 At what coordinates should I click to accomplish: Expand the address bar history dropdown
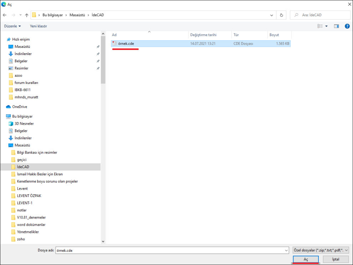[x=271, y=15]
